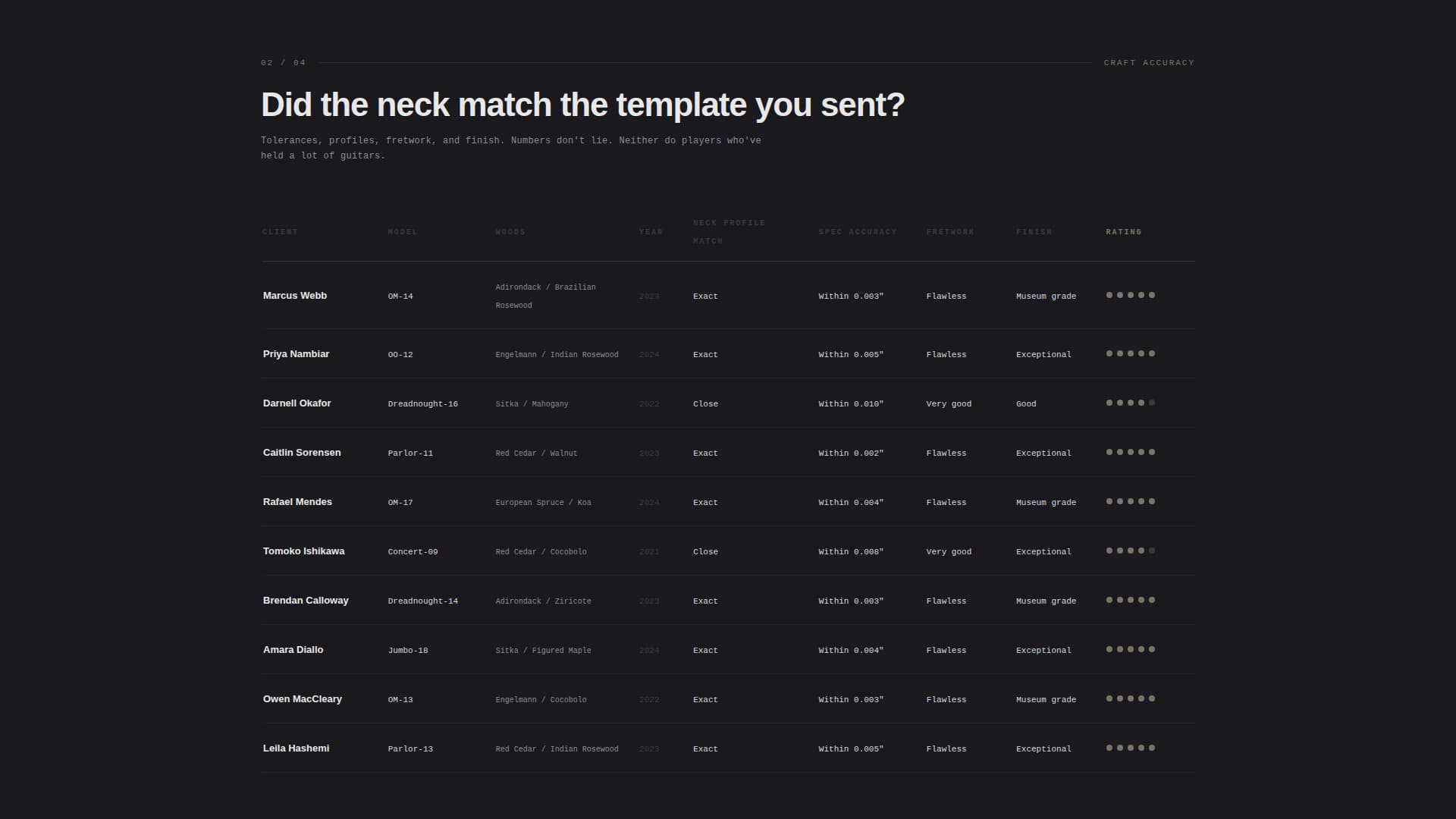Click the Parlor-11 model cell
Viewport: 1456px width, 819px height.
pyautogui.click(x=410, y=453)
